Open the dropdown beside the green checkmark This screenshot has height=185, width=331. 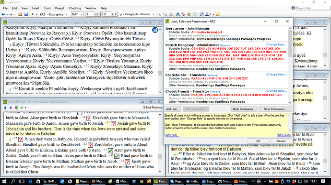click(25, 108)
